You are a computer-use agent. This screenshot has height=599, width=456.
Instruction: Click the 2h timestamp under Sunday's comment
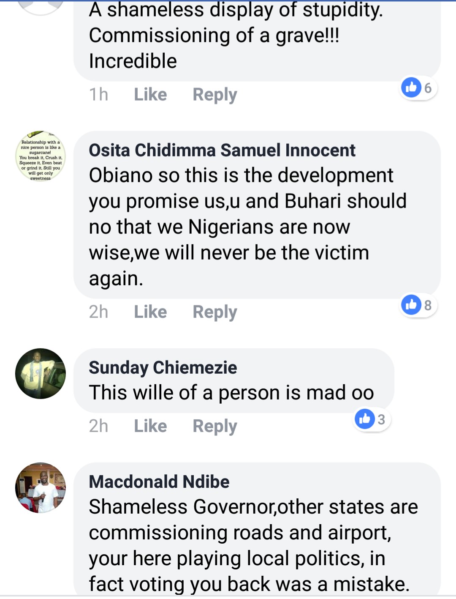click(98, 426)
